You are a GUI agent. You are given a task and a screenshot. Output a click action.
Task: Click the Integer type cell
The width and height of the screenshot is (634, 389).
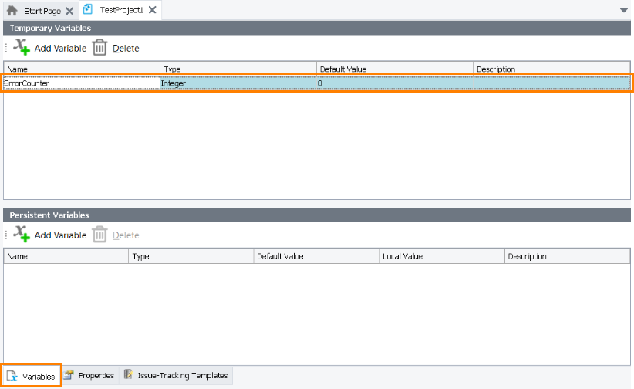point(238,83)
